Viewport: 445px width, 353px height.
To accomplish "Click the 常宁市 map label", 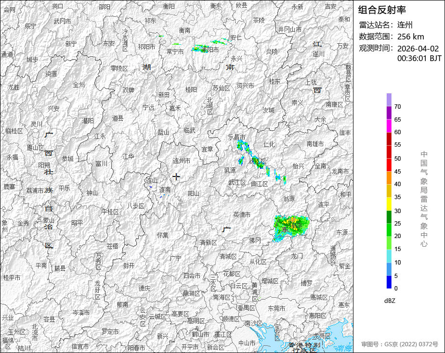I will [x=175, y=51].
